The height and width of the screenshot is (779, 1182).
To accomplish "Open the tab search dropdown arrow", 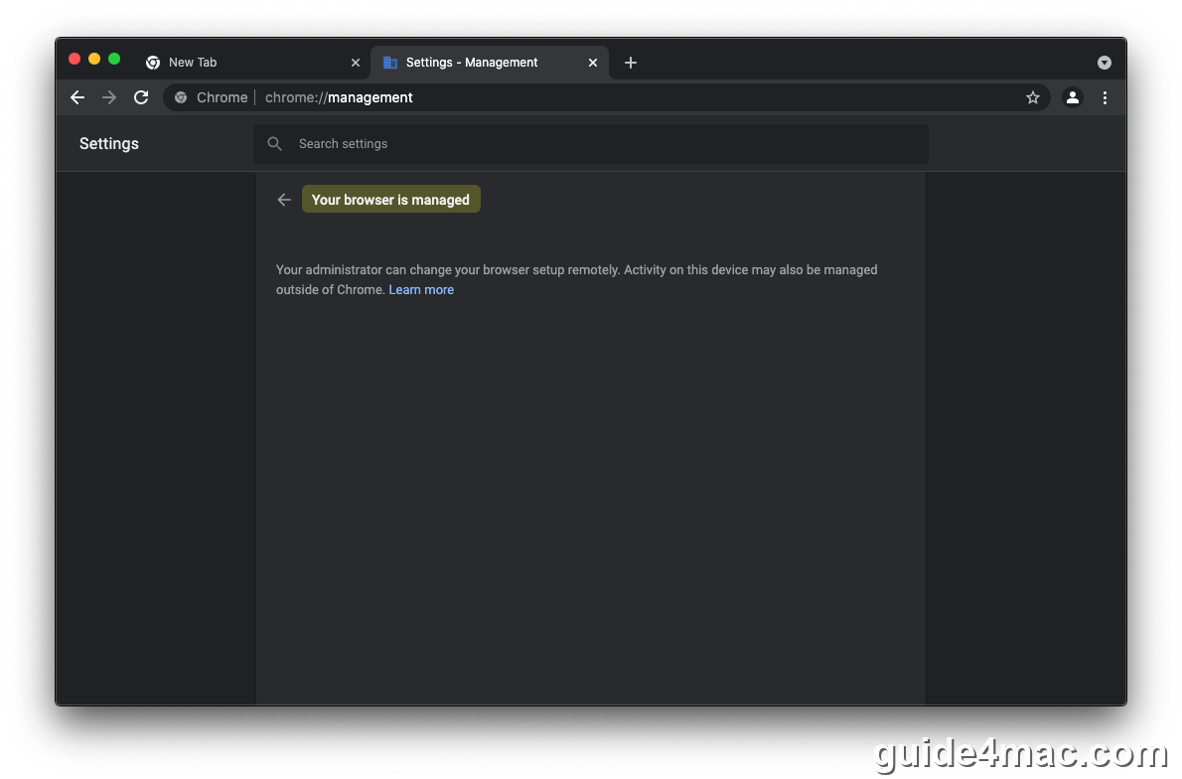I will pos(1104,63).
